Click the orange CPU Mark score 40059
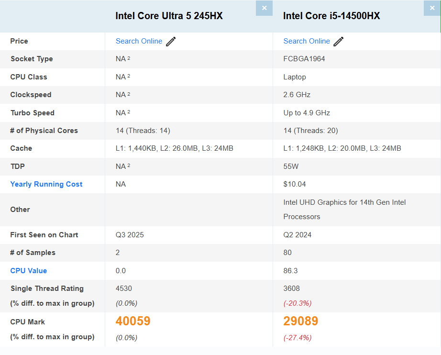The height and width of the screenshot is (355, 441). 133,322
